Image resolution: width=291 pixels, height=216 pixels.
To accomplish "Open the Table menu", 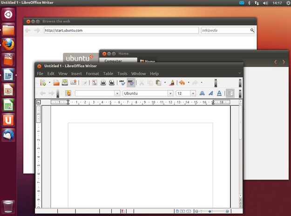I will tap(108, 74).
